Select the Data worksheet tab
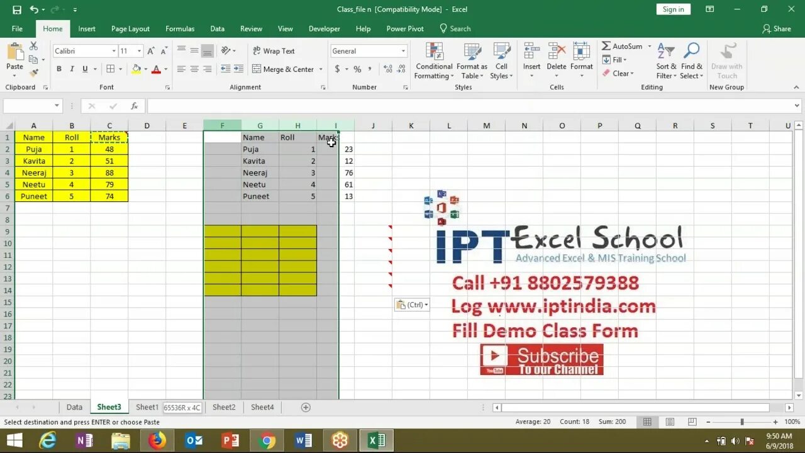Screen dimensions: 805x453 click(x=74, y=407)
